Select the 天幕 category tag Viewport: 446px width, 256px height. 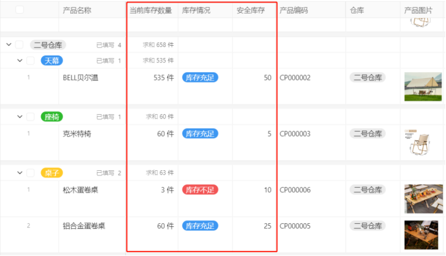tap(52, 61)
